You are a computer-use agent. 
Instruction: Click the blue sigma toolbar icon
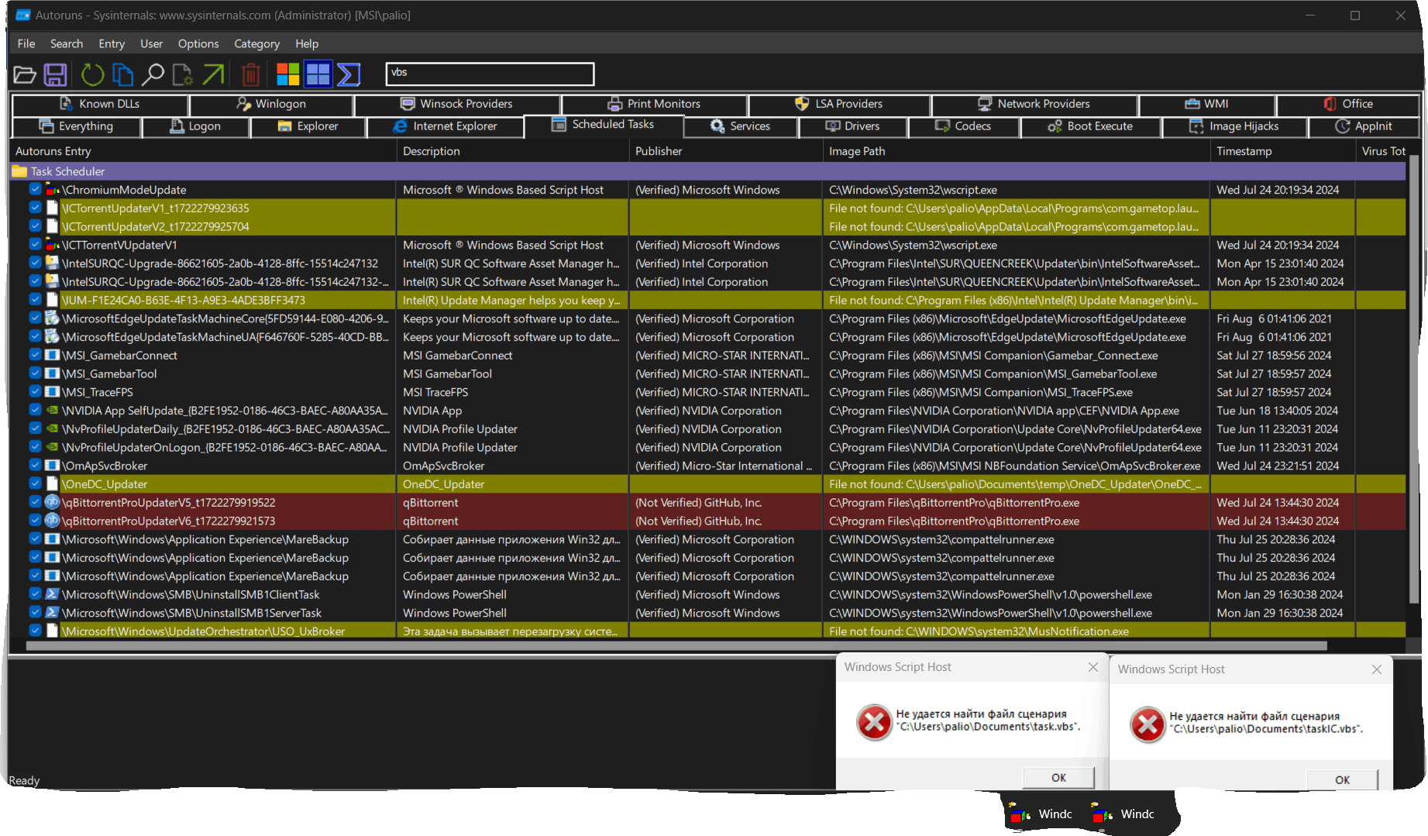tap(349, 74)
